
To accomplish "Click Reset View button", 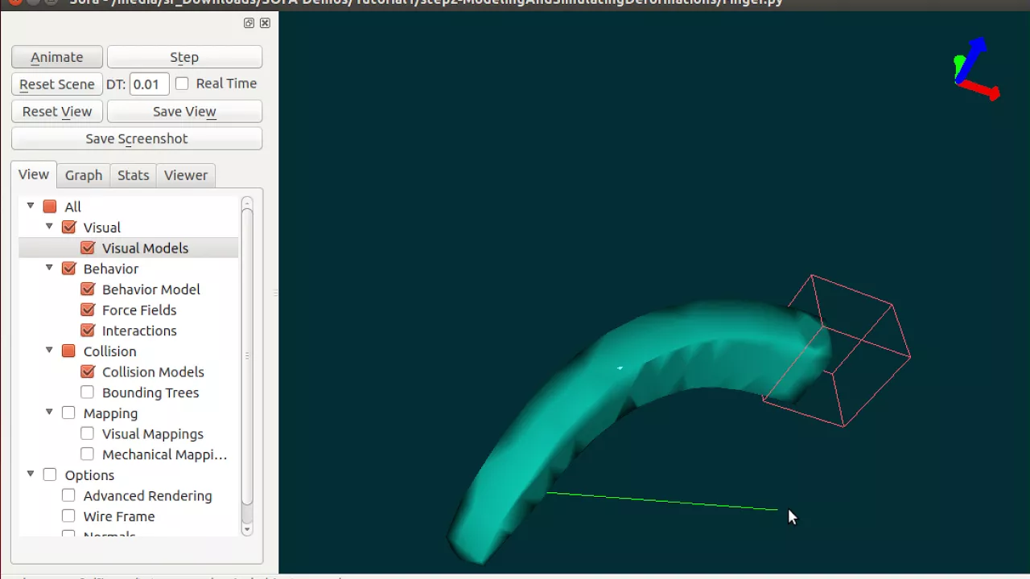I will coord(57,112).
